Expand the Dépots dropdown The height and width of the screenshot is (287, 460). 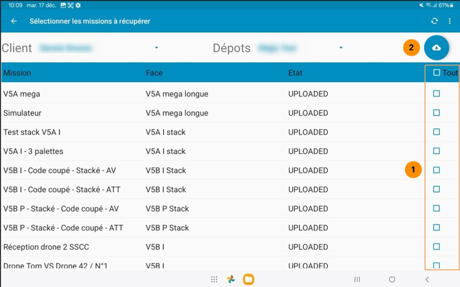click(340, 48)
